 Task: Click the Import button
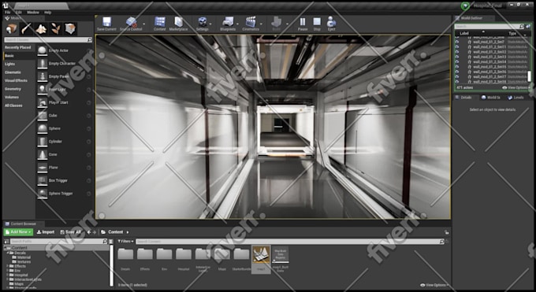46,232
